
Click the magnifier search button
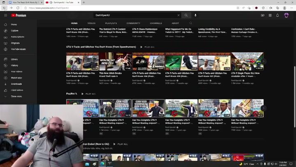click(186, 15)
